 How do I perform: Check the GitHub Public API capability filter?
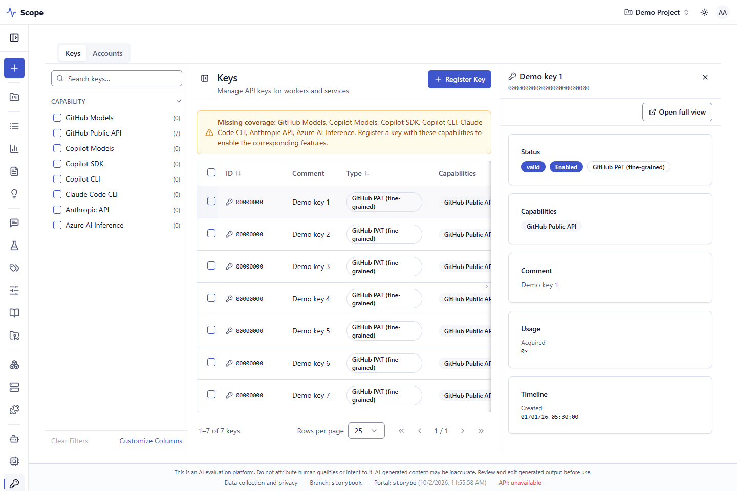click(57, 133)
